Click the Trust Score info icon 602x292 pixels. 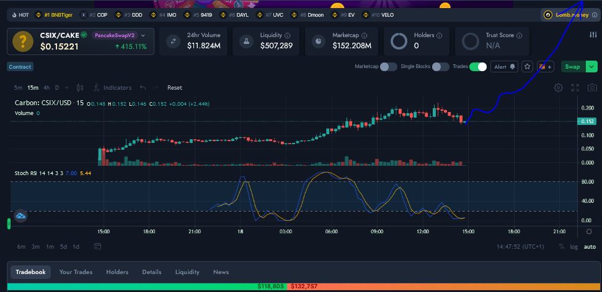520,35
